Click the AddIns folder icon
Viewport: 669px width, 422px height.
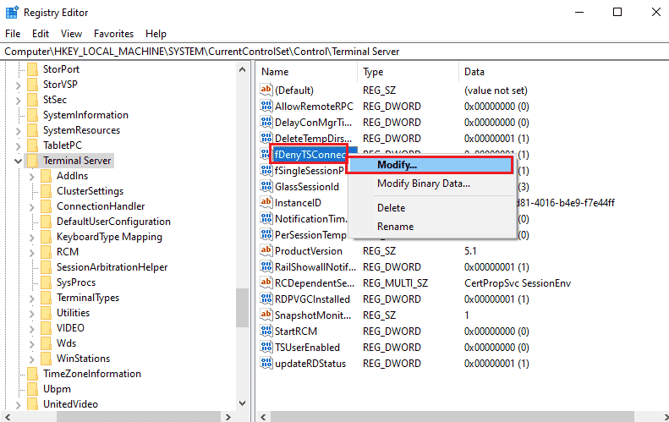click(46, 176)
